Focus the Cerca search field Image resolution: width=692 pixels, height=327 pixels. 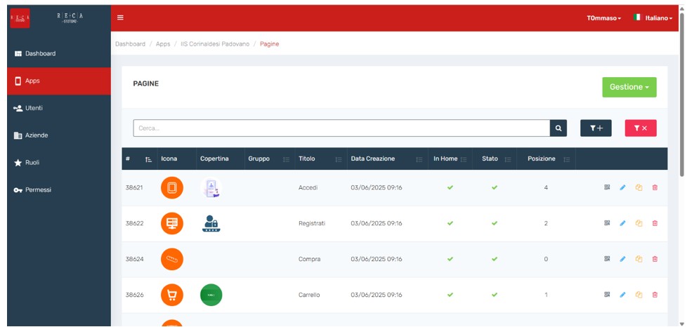(x=341, y=128)
